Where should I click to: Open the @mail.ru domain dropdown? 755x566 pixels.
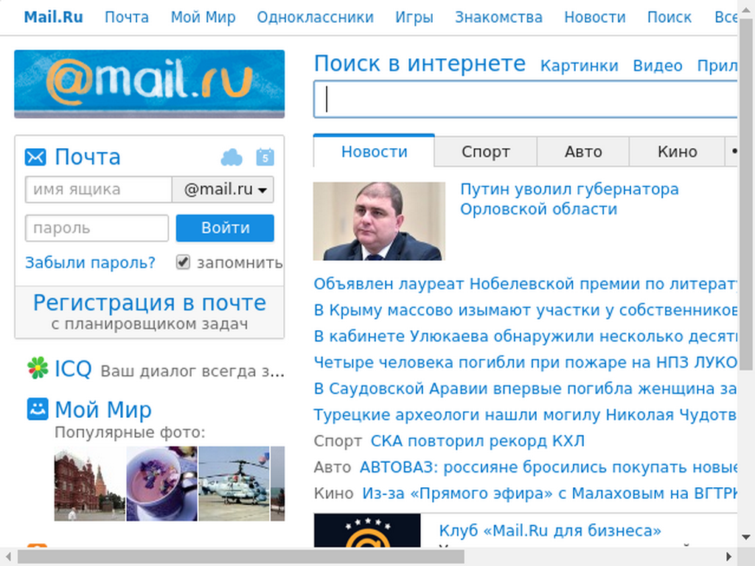[223, 189]
